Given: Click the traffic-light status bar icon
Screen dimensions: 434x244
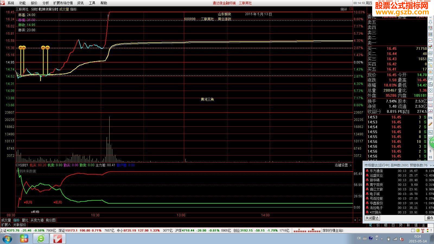Looking at the screenshot, I should click(428, 230).
